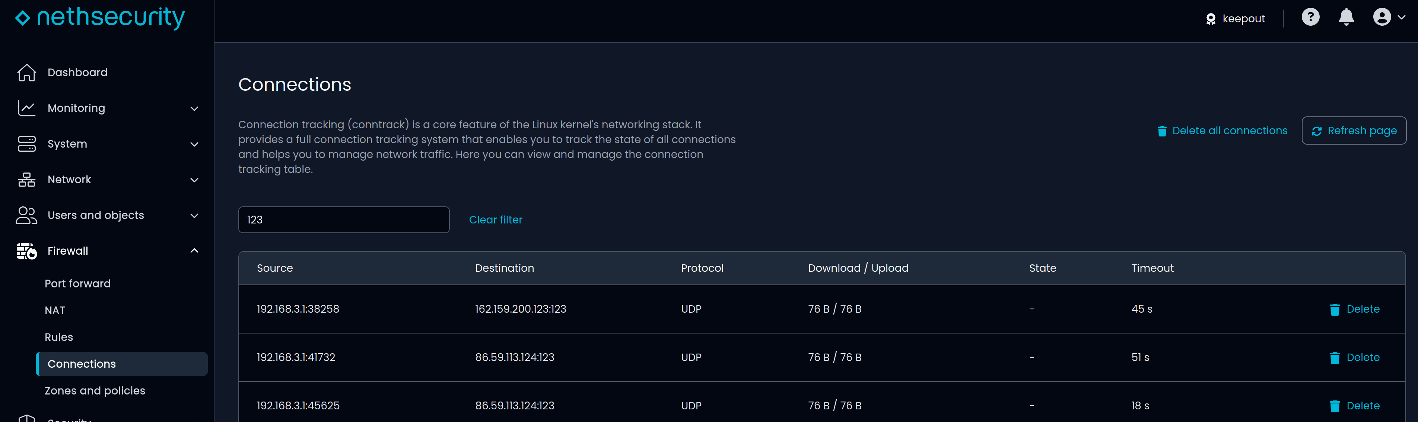Click the Dashboard home icon
Viewport: 1418px width, 422px height.
26,73
